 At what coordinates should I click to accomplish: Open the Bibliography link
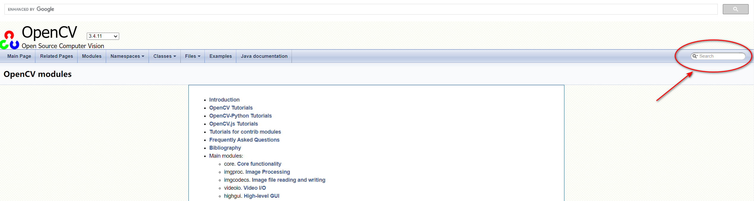point(225,148)
